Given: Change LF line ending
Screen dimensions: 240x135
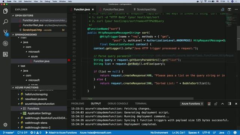Looking at the screenshot, I should 214,132.
